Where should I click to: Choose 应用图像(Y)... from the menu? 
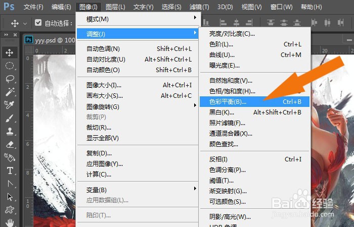tap(138, 164)
